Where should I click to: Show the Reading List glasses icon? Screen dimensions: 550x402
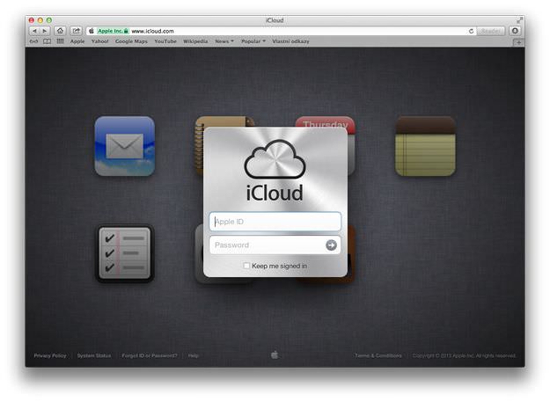(x=33, y=41)
